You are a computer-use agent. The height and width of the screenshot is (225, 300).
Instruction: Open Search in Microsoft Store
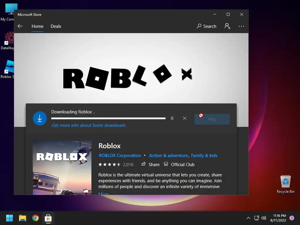pyautogui.click(x=206, y=26)
